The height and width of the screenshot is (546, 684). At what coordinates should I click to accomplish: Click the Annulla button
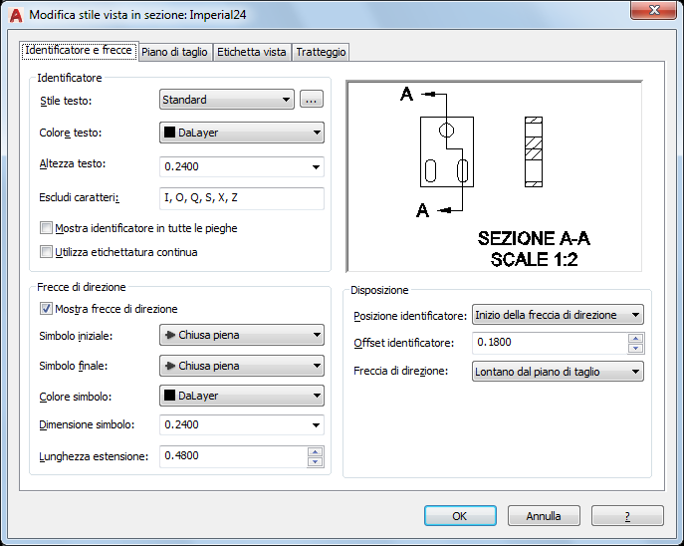point(544,516)
